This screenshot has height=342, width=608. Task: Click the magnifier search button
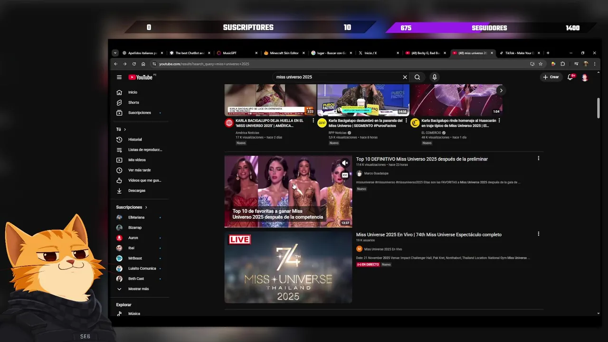pyautogui.click(x=417, y=77)
